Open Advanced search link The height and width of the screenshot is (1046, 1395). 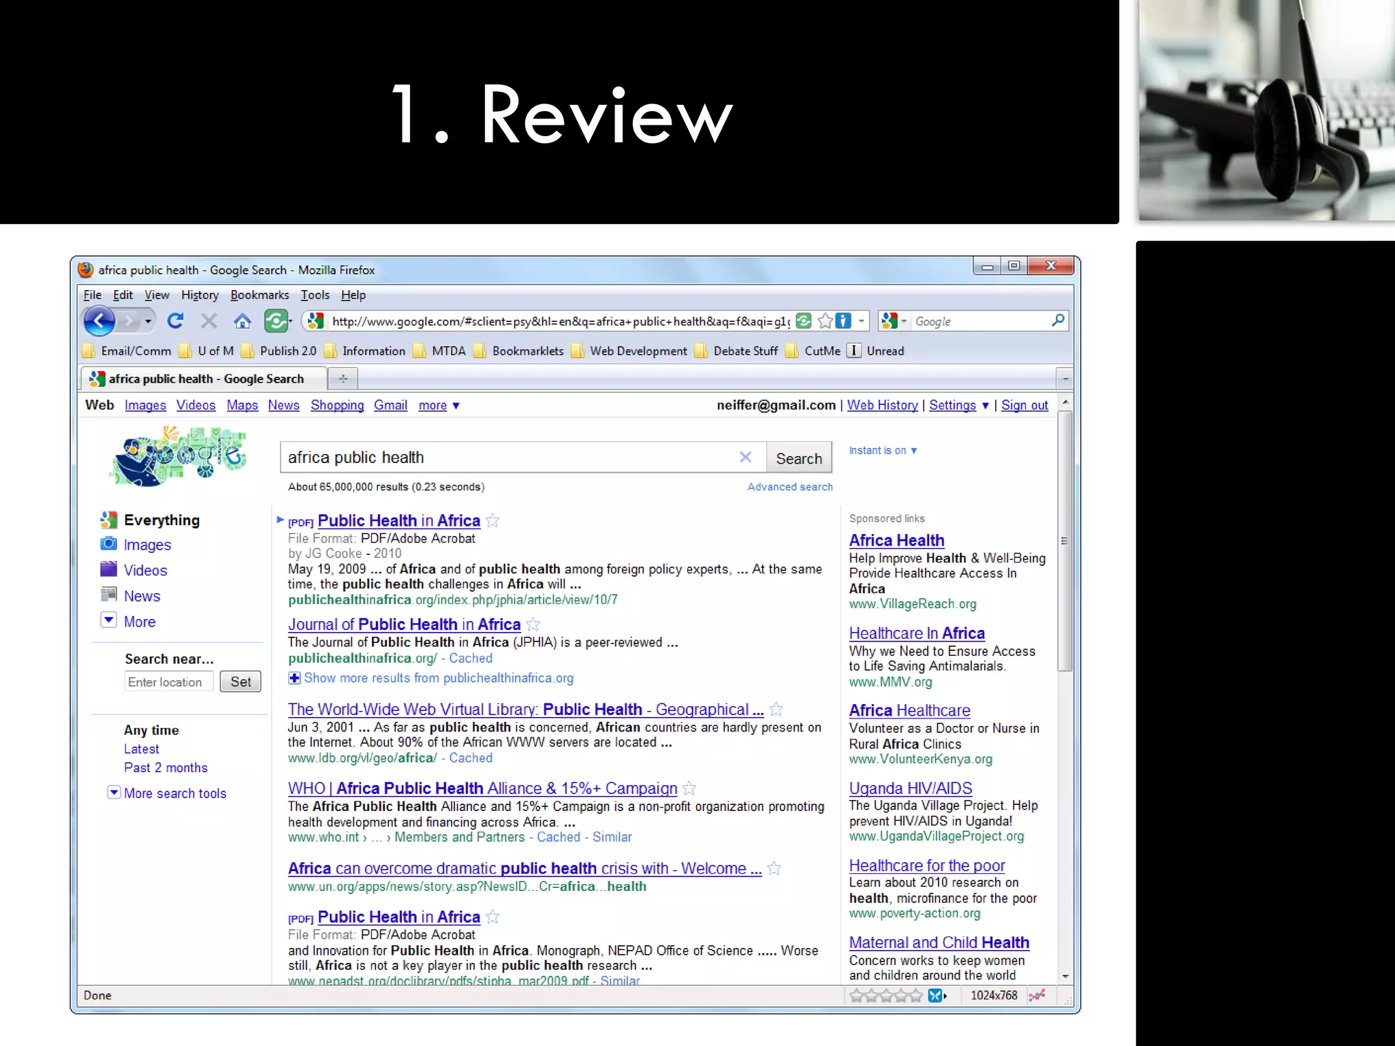click(790, 487)
